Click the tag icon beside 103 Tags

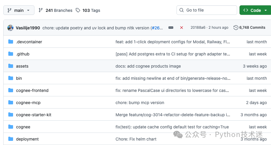[78, 10]
